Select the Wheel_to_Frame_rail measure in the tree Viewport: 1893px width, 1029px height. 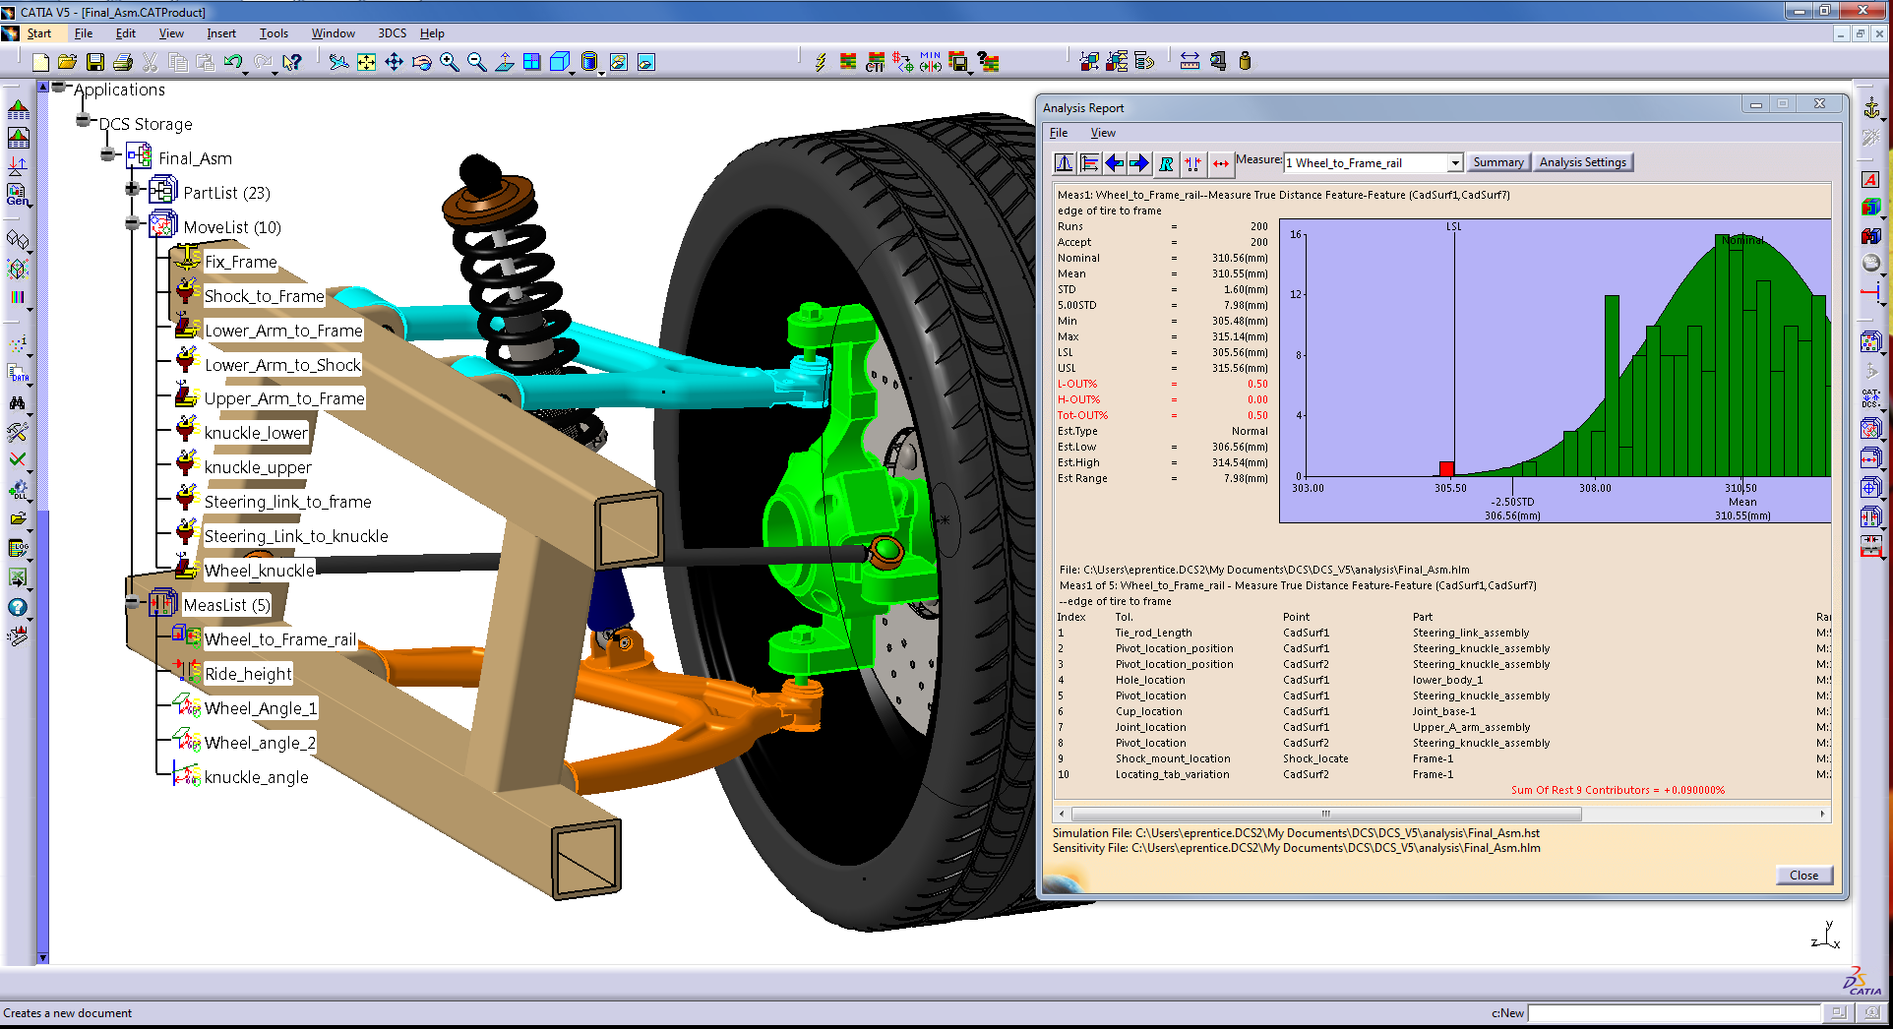point(280,639)
